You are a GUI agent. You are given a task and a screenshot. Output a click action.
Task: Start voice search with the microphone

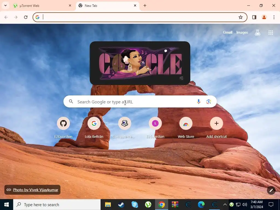(x=199, y=102)
